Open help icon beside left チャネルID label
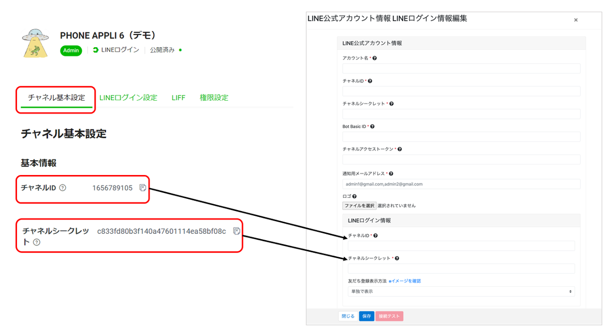The image size is (609, 333). [x=63, y=188]
